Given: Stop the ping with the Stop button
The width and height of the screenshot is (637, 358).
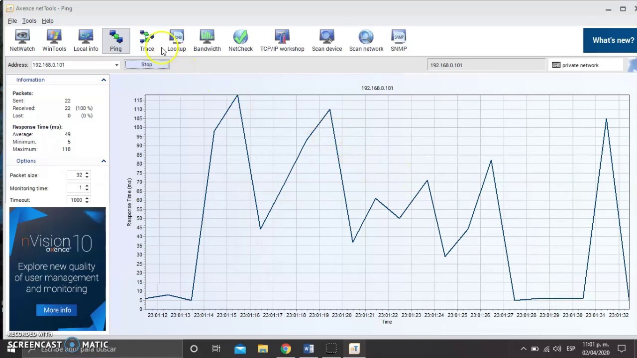Looking at the screenshot, I should pos(146,65).
